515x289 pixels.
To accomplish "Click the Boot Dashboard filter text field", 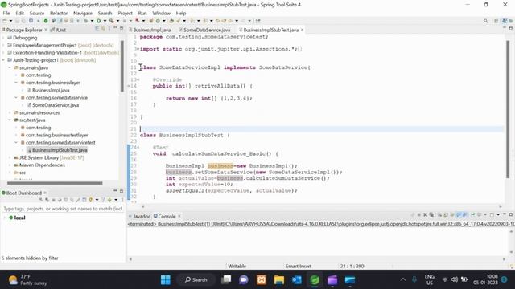I will point(63,209).
